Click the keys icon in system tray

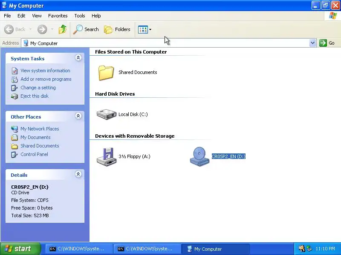[x=301, y=249]
